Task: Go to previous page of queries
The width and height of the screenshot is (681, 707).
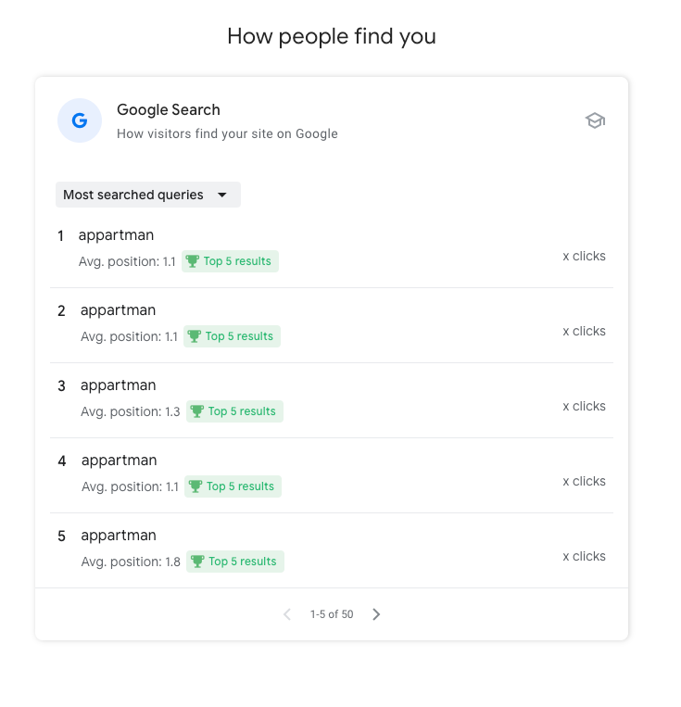Action: click(287, 614)
